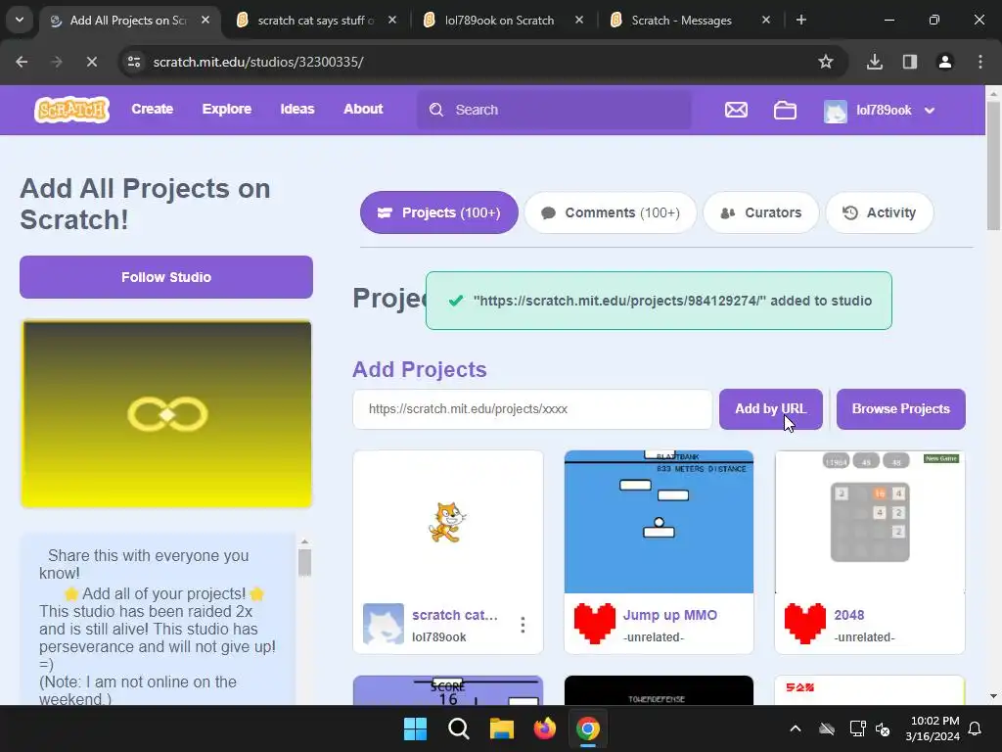This screenshot has height=752, width=1002.
Task: Stop loading the page with X button
Action: pyautogui.click(x=91, y=62)
